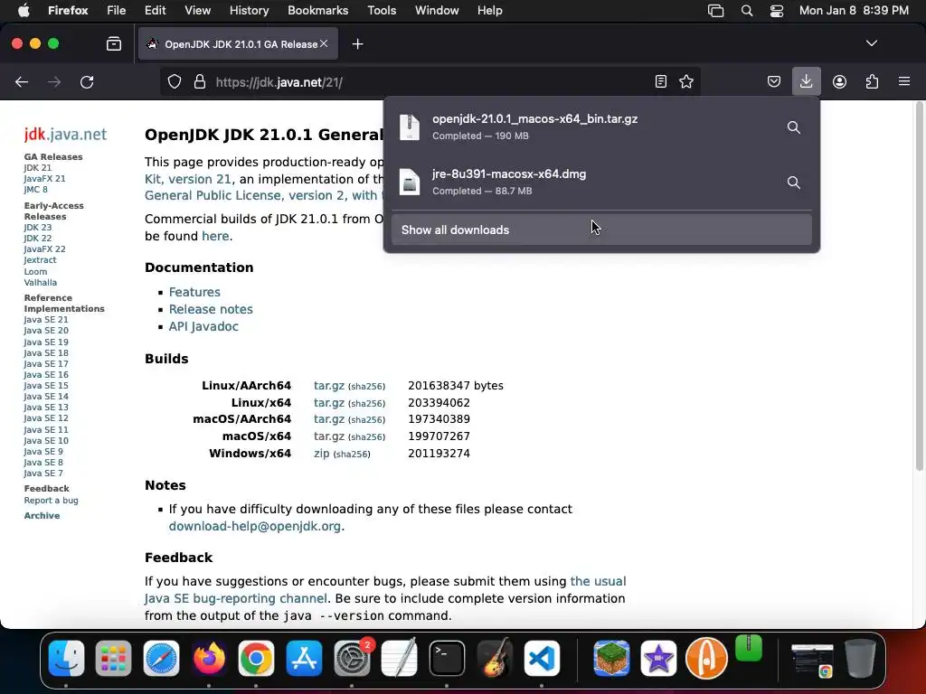Open Terminal from the Dock
Viewport: 926px width, 694px height.
pos(447,658)
